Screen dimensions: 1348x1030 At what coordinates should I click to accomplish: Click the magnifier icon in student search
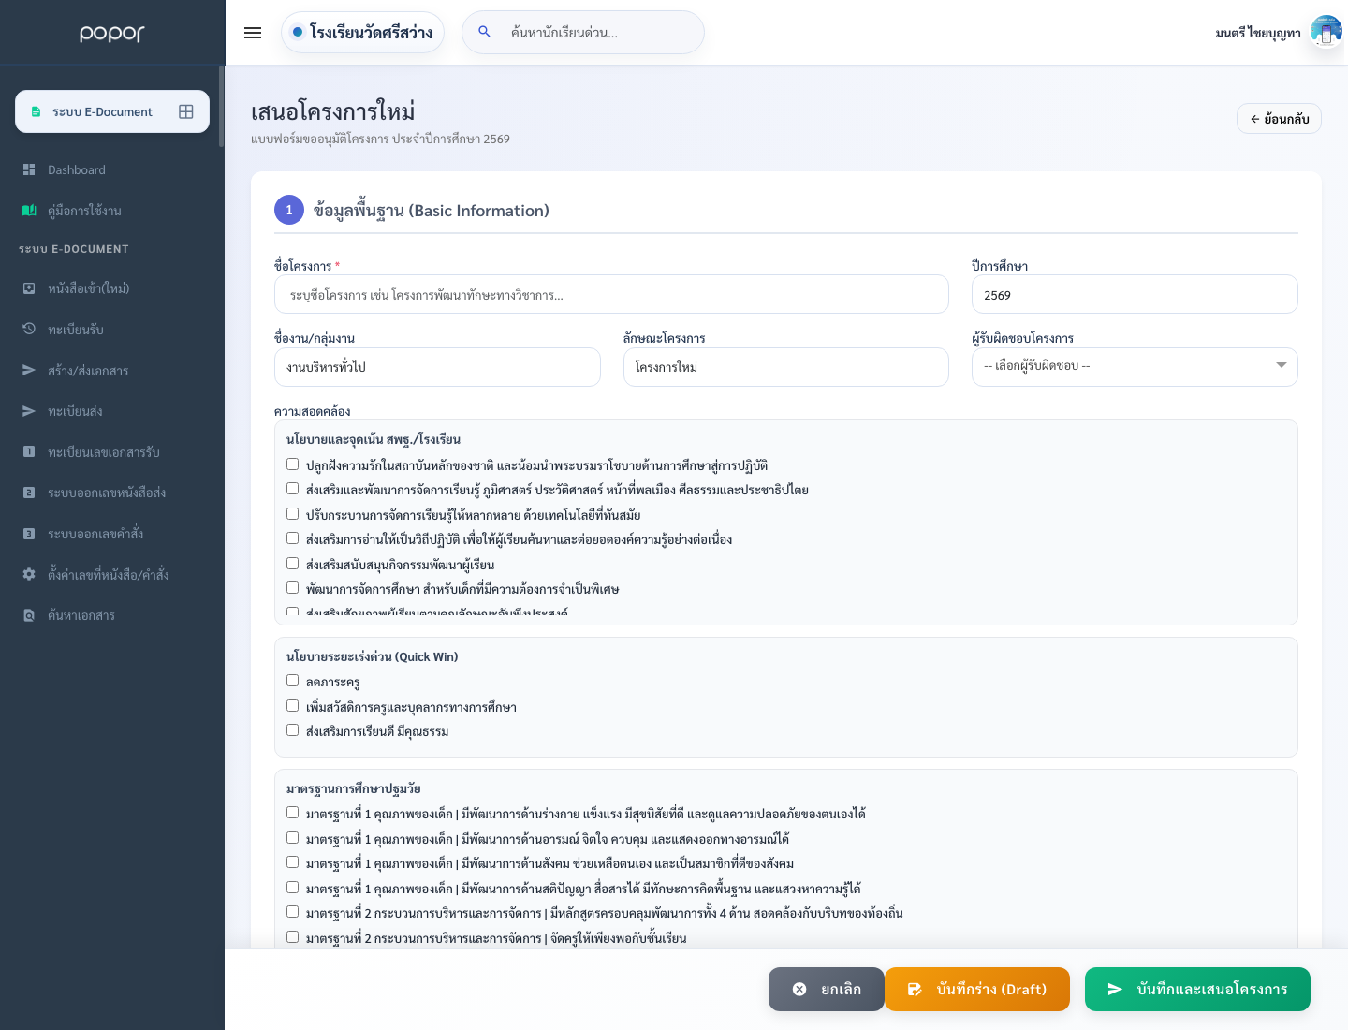[484, 32]
